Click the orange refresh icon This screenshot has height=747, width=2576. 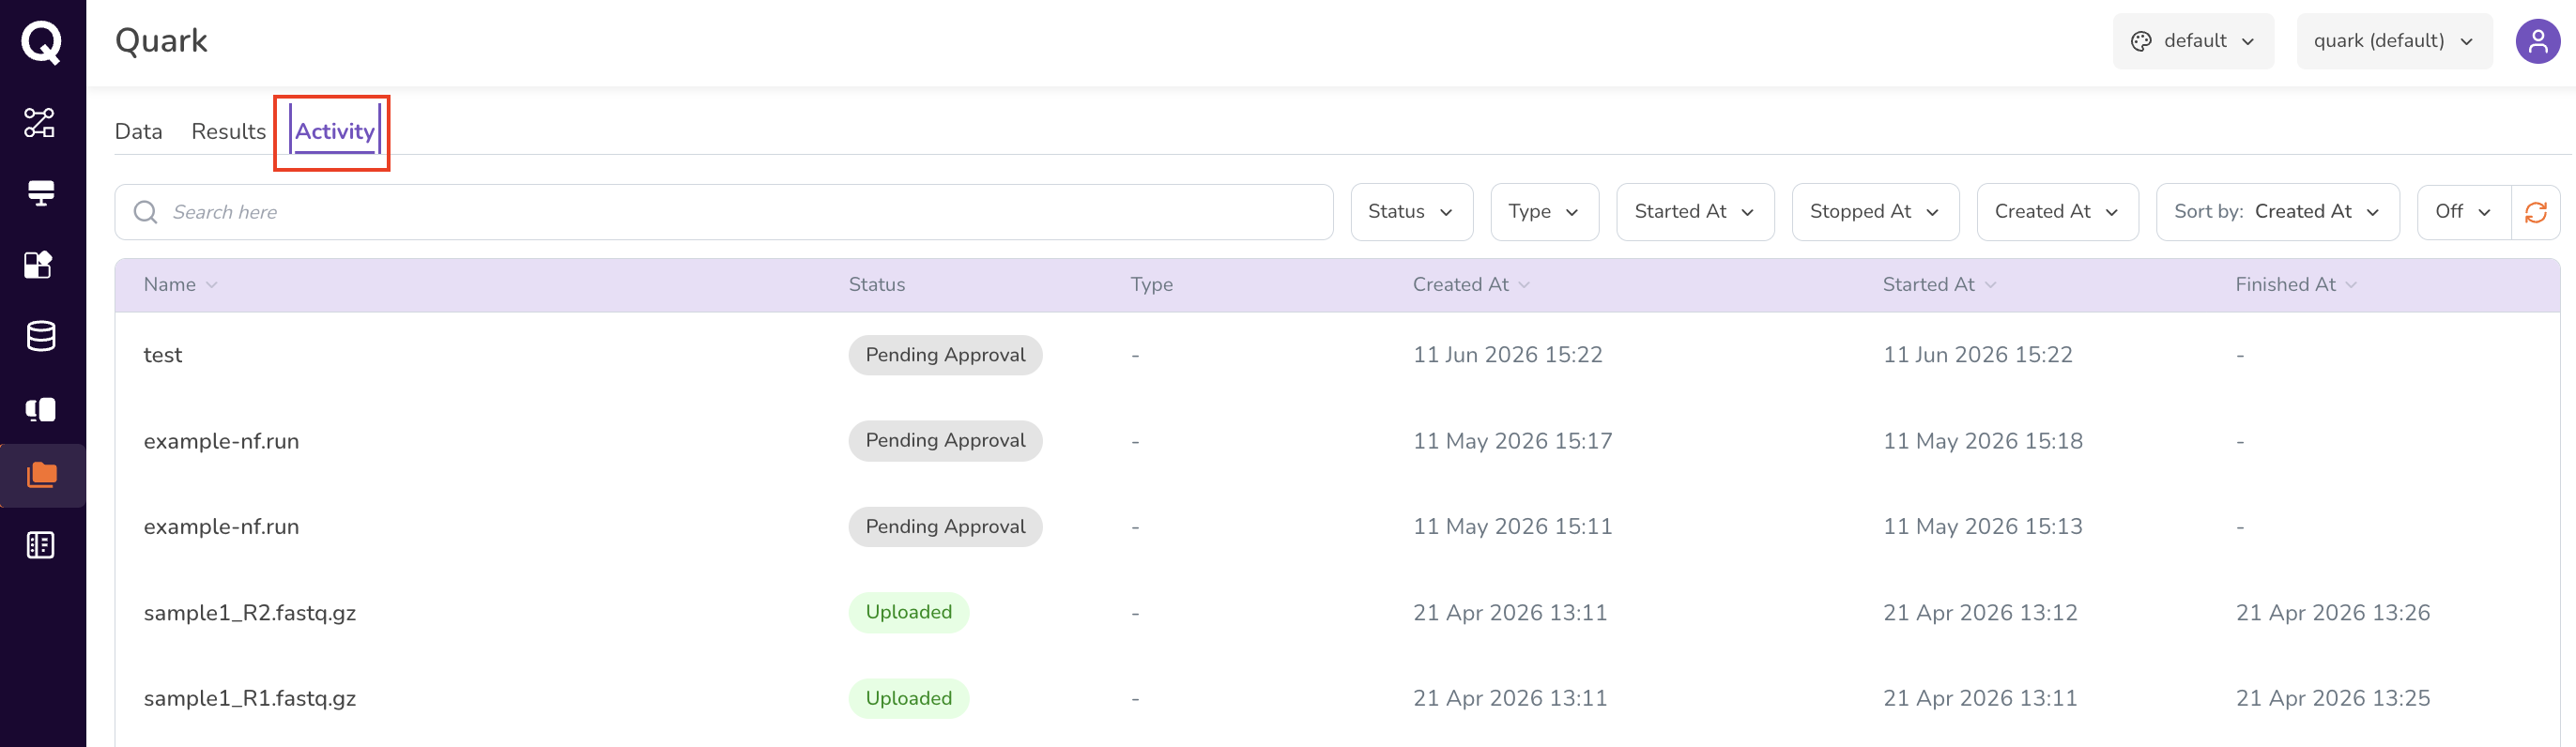[2535, 212]
